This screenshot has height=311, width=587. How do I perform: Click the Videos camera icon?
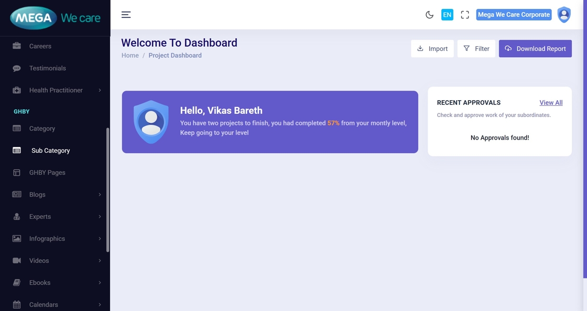(x=17, y=261)
